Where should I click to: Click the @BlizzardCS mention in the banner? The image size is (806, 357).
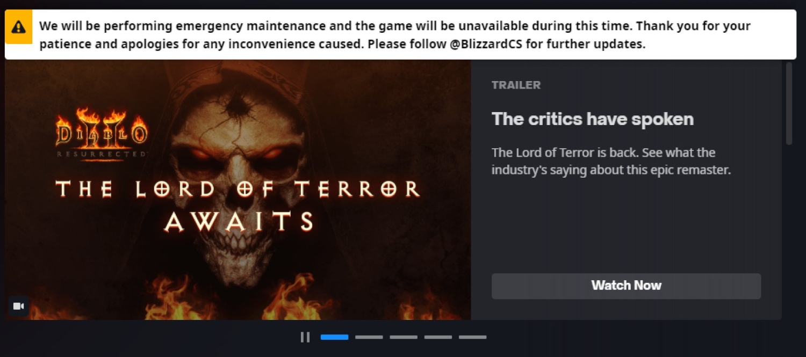click(486, 44)
